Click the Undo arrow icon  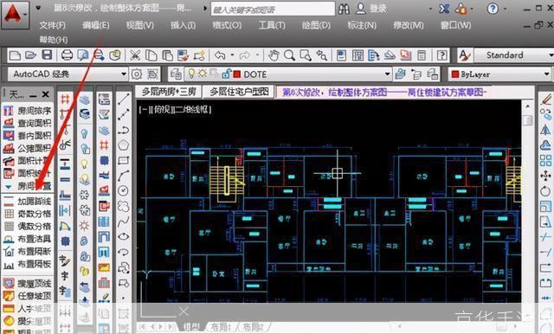point(220,55)
